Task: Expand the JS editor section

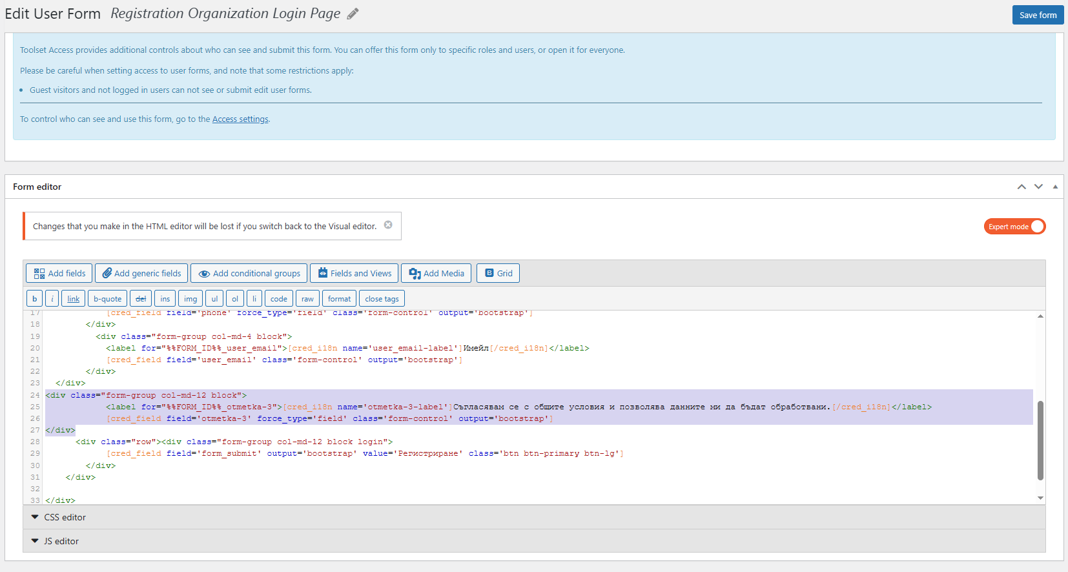Action: pos(534,541)
